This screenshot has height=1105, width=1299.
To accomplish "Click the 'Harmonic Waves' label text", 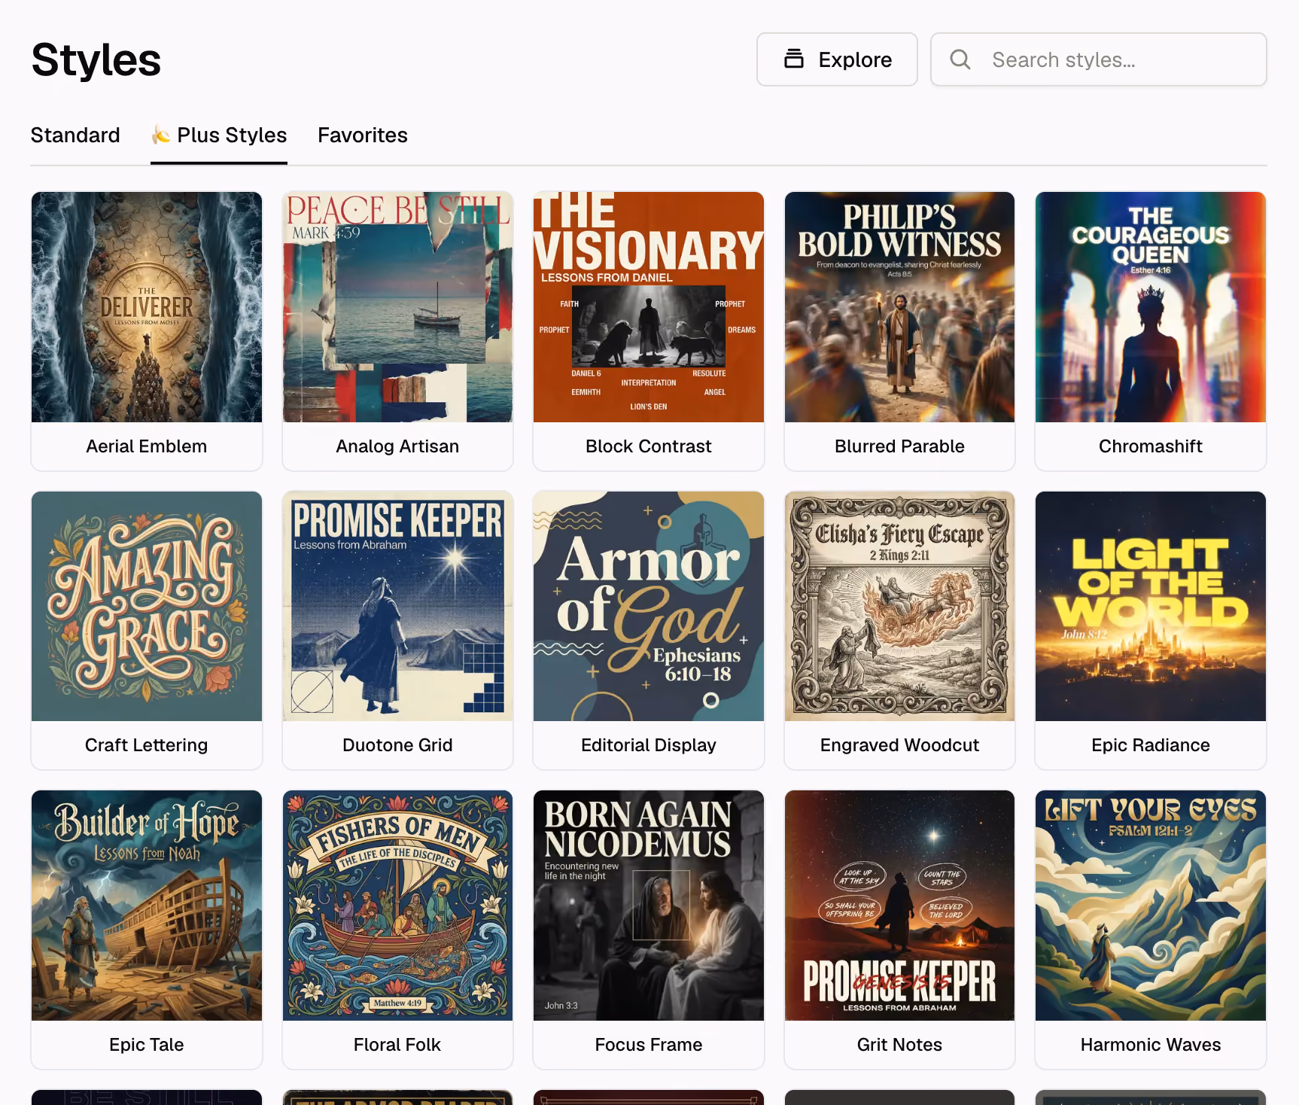I will point(1151,1045).
